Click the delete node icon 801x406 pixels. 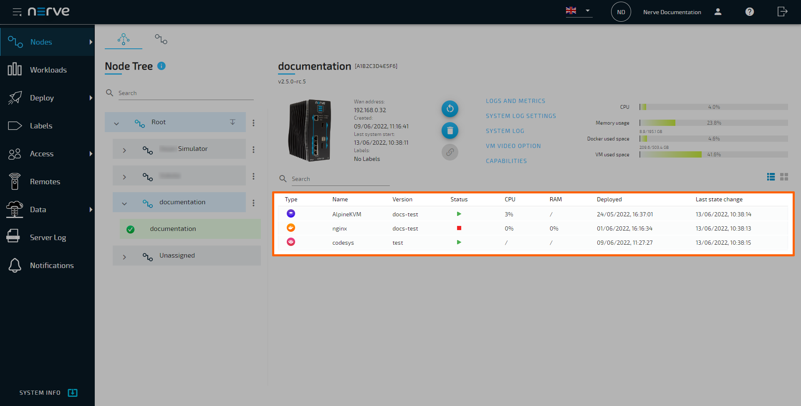(x=450, y=130)
